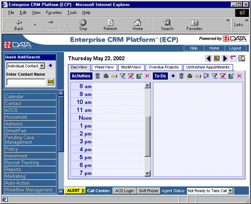Open browser Favorites toolbar button
The width and height of the screenshot is (251, 204).
195,25
